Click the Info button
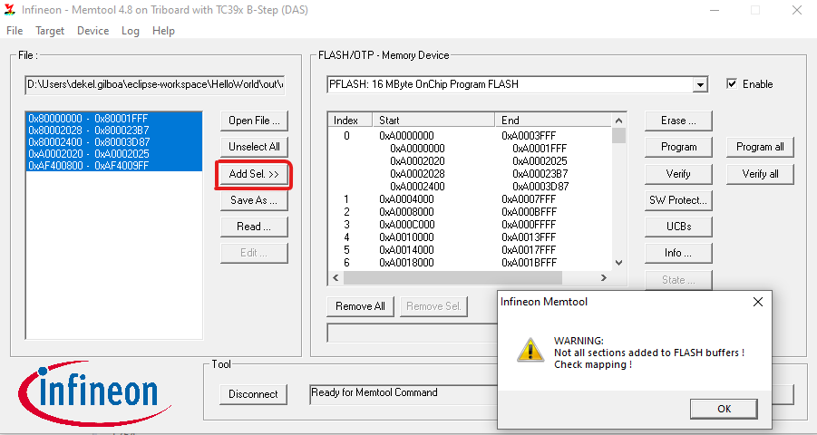The image size is (817, 435). tap(678, 253)
